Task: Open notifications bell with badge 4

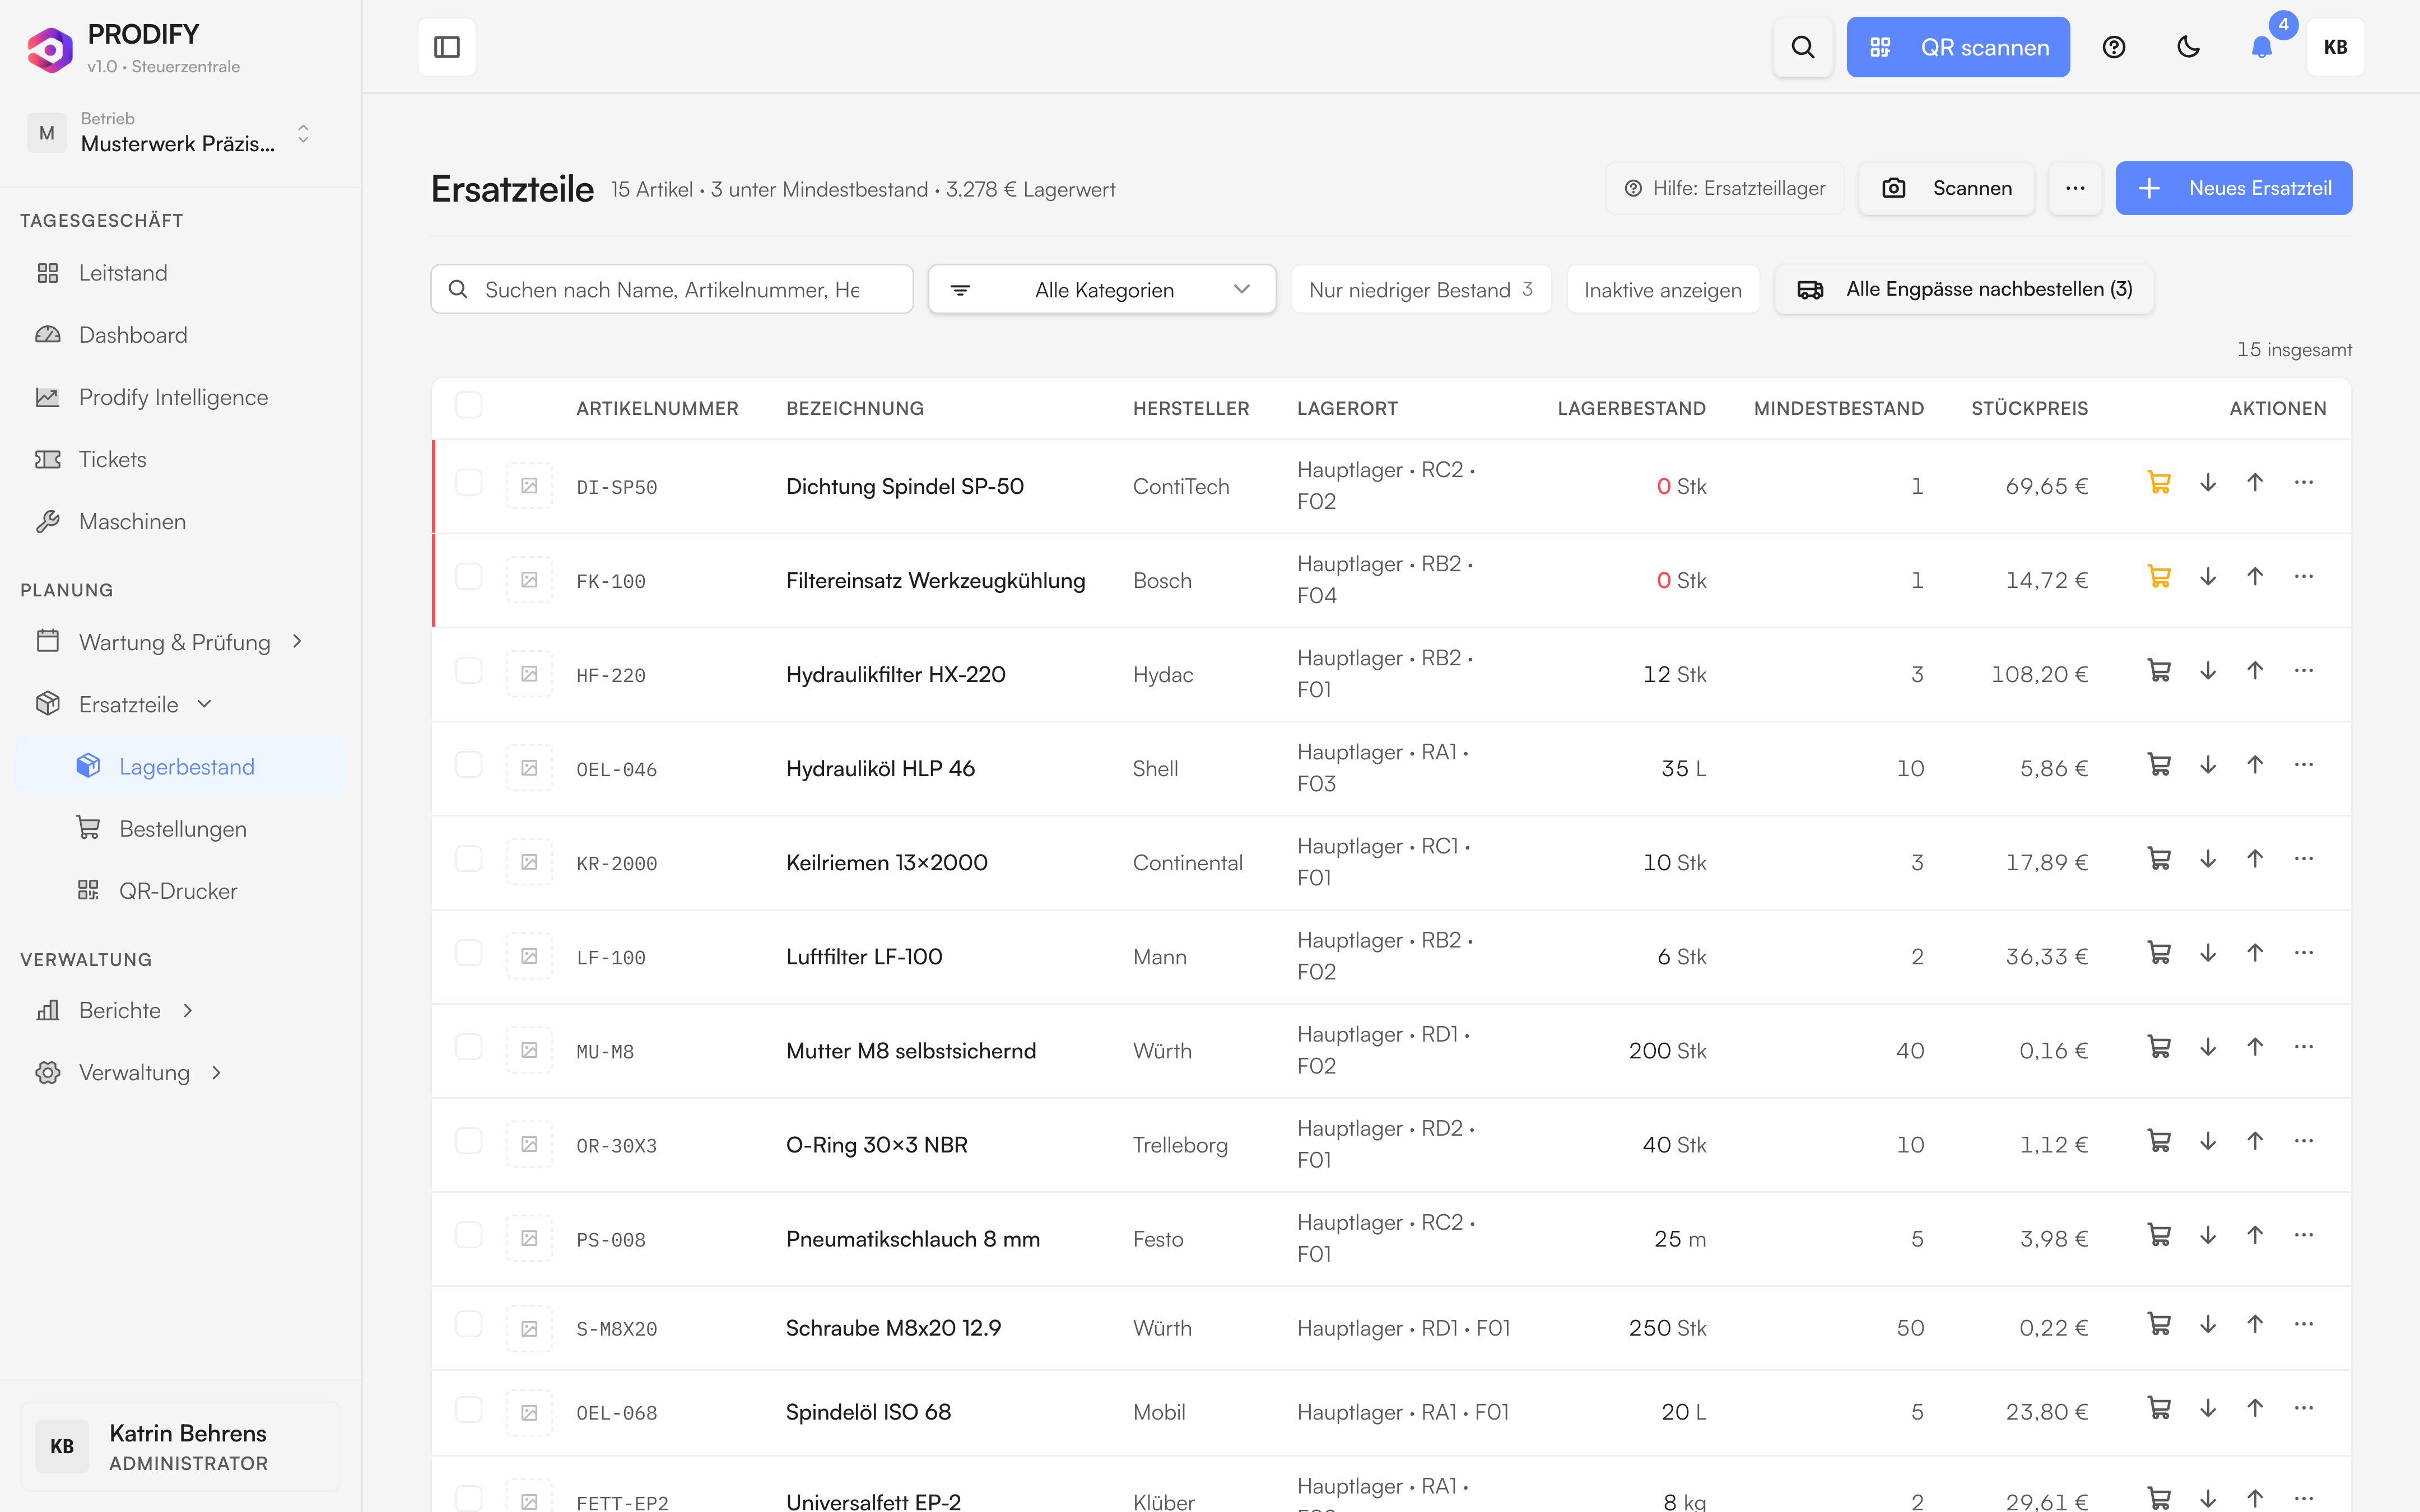Action: (2262, 47)
